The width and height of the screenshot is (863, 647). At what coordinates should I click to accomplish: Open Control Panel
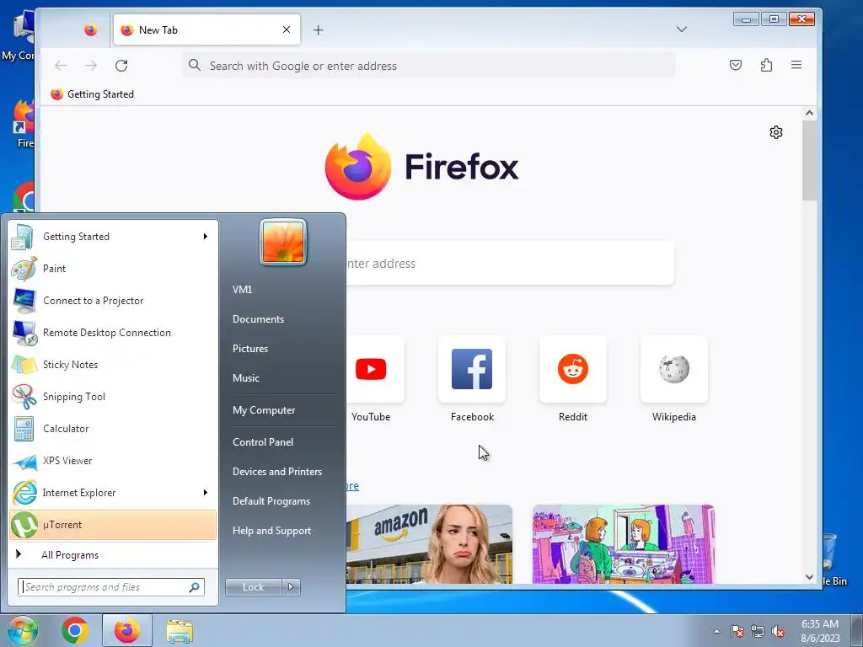coord(263,442)
